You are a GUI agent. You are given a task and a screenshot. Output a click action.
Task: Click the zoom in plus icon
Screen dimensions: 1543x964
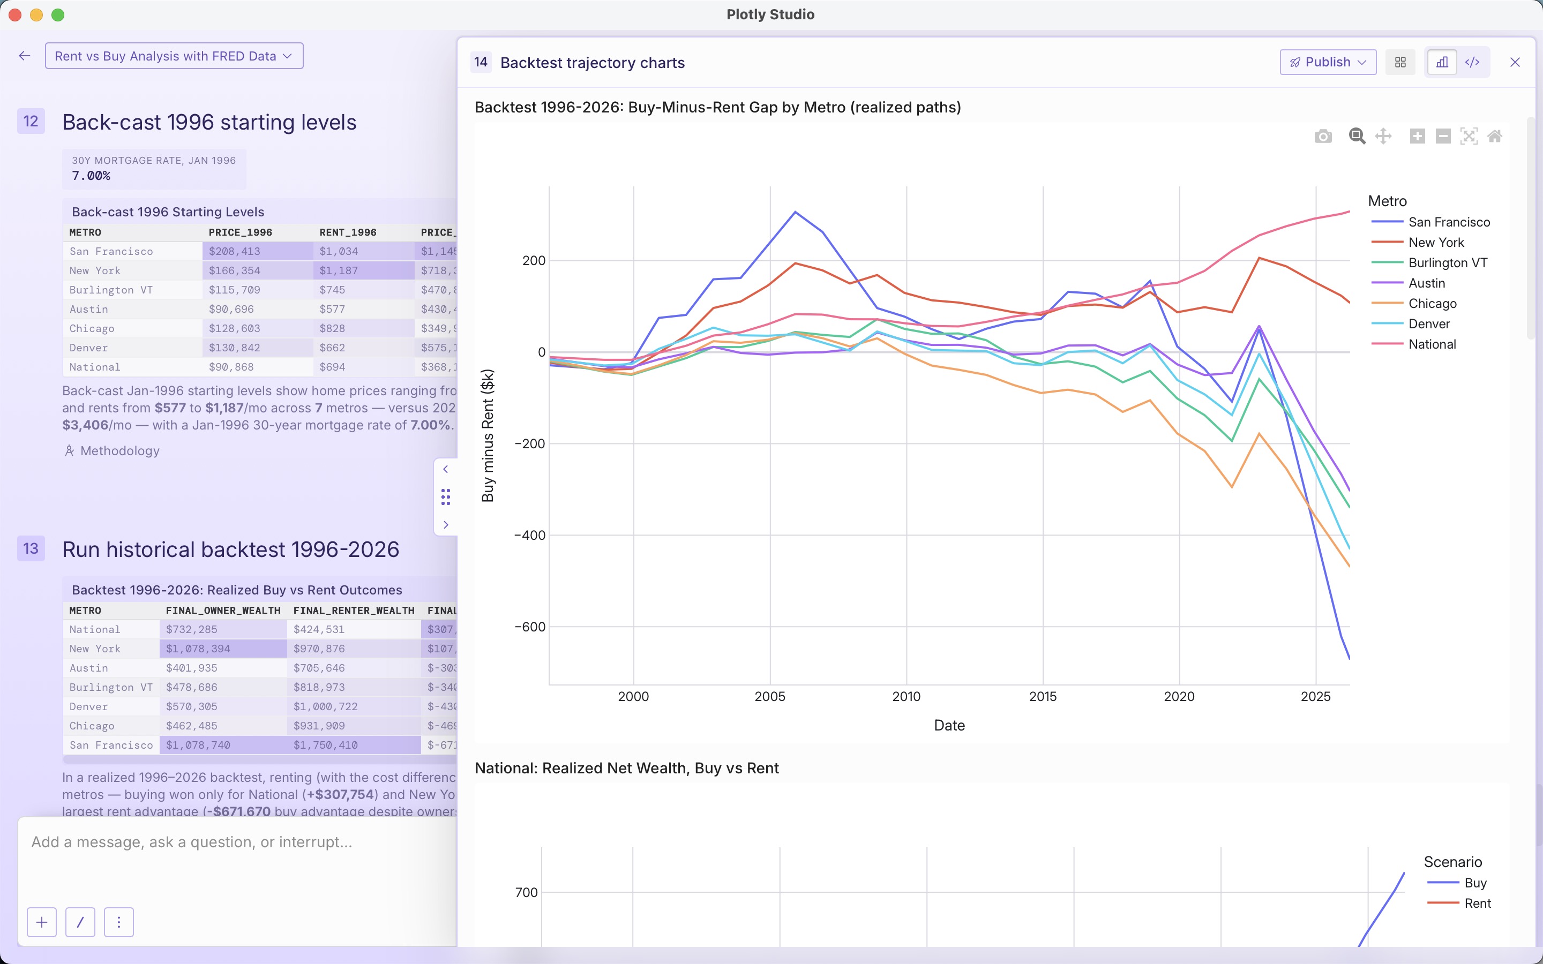[1417, 137]
